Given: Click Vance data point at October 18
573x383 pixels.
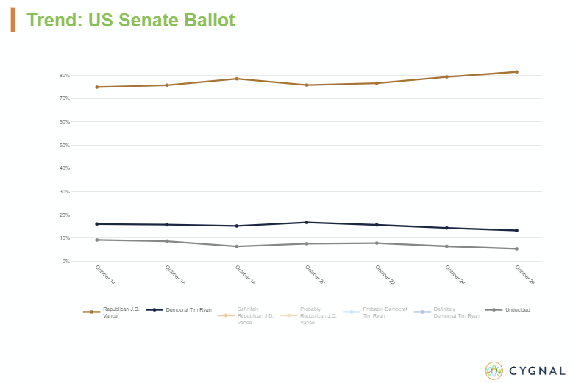Looking at the screenshot, I should pos(237,79).
